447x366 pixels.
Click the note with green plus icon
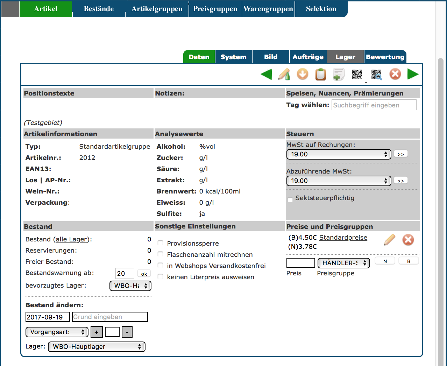tap(338, 74)
